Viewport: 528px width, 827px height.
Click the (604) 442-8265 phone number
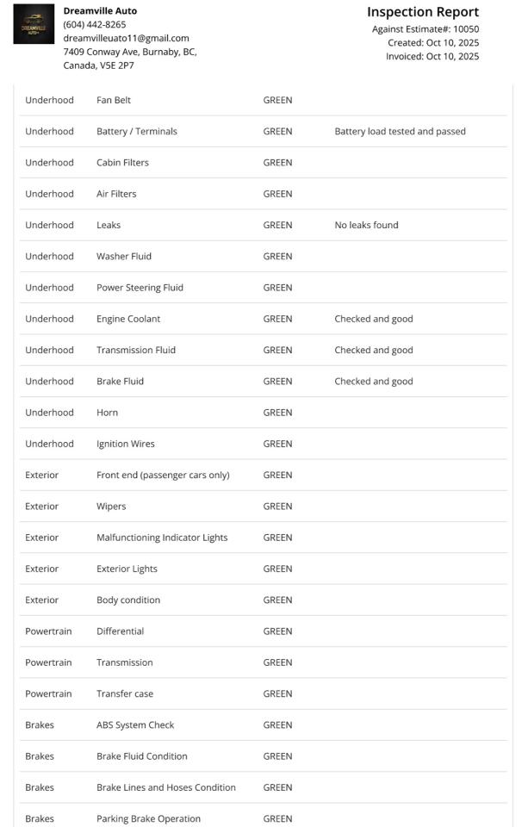(95, 24)
